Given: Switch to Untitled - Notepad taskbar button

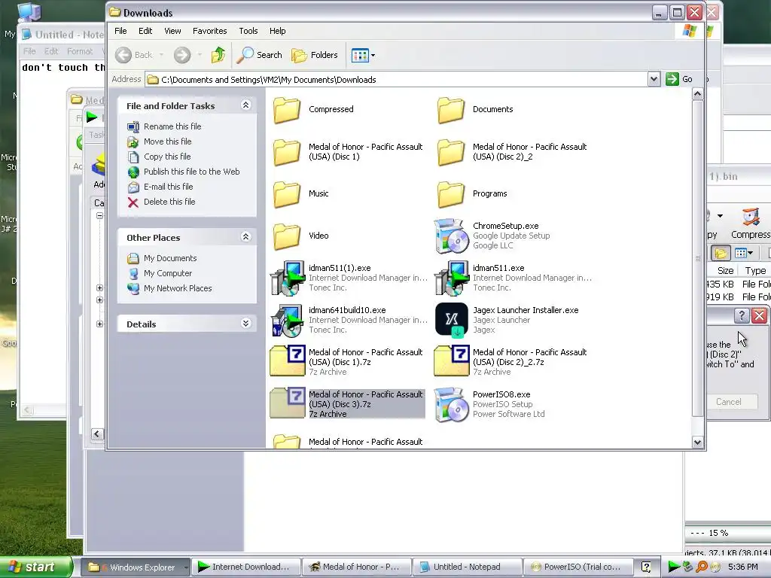Looking at the screenshot, I should [x=465, y=567].
